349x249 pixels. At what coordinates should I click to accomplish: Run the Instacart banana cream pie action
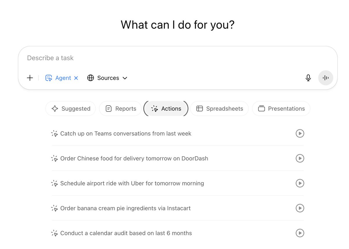click(x=300, y=208)
